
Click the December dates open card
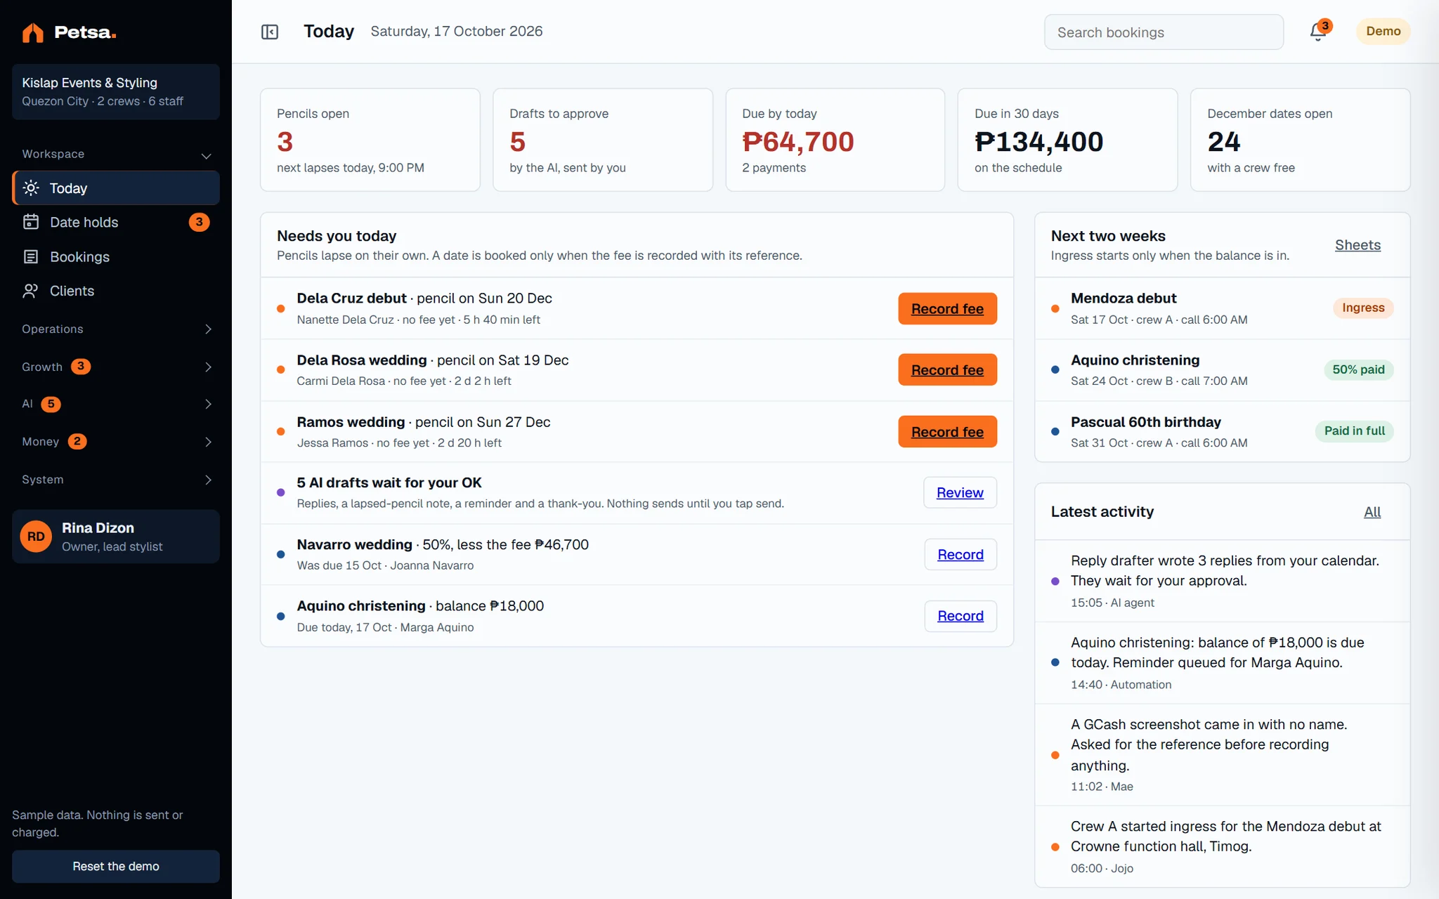pyautogui.click(x=1300, y=140)
